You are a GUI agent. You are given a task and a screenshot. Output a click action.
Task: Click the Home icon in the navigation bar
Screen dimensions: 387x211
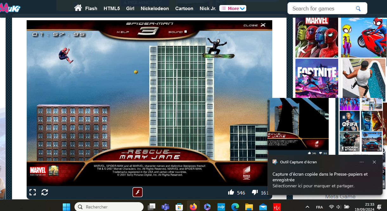[78, 8]
